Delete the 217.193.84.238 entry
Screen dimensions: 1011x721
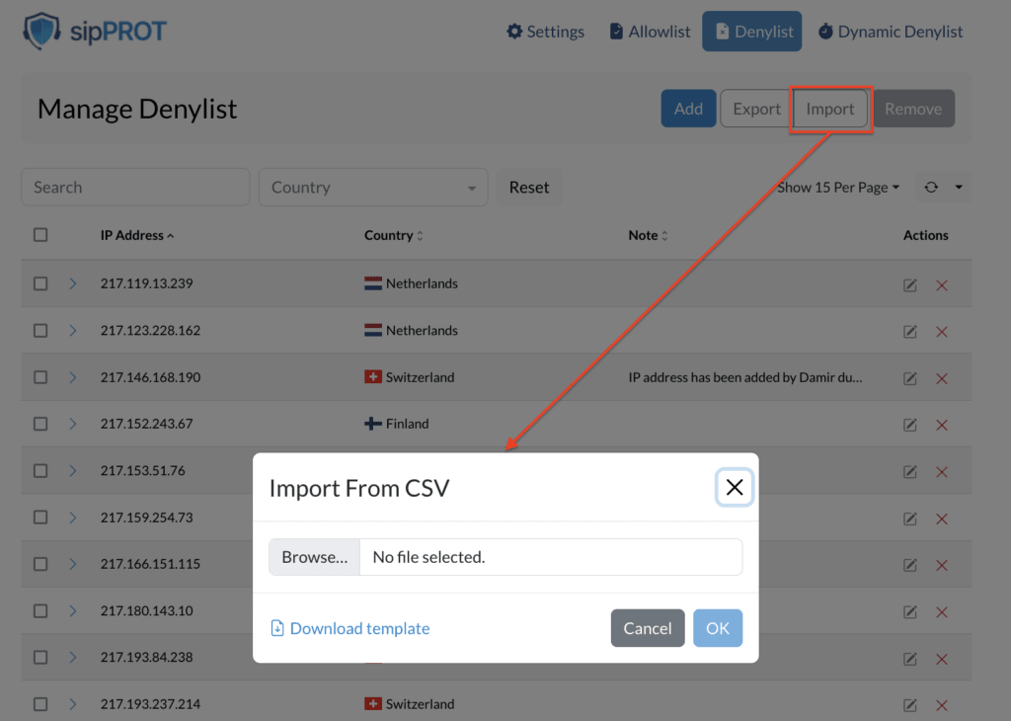tap(941, 659)
